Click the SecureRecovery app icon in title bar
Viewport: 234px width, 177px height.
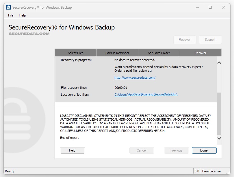tap(8, 7)
